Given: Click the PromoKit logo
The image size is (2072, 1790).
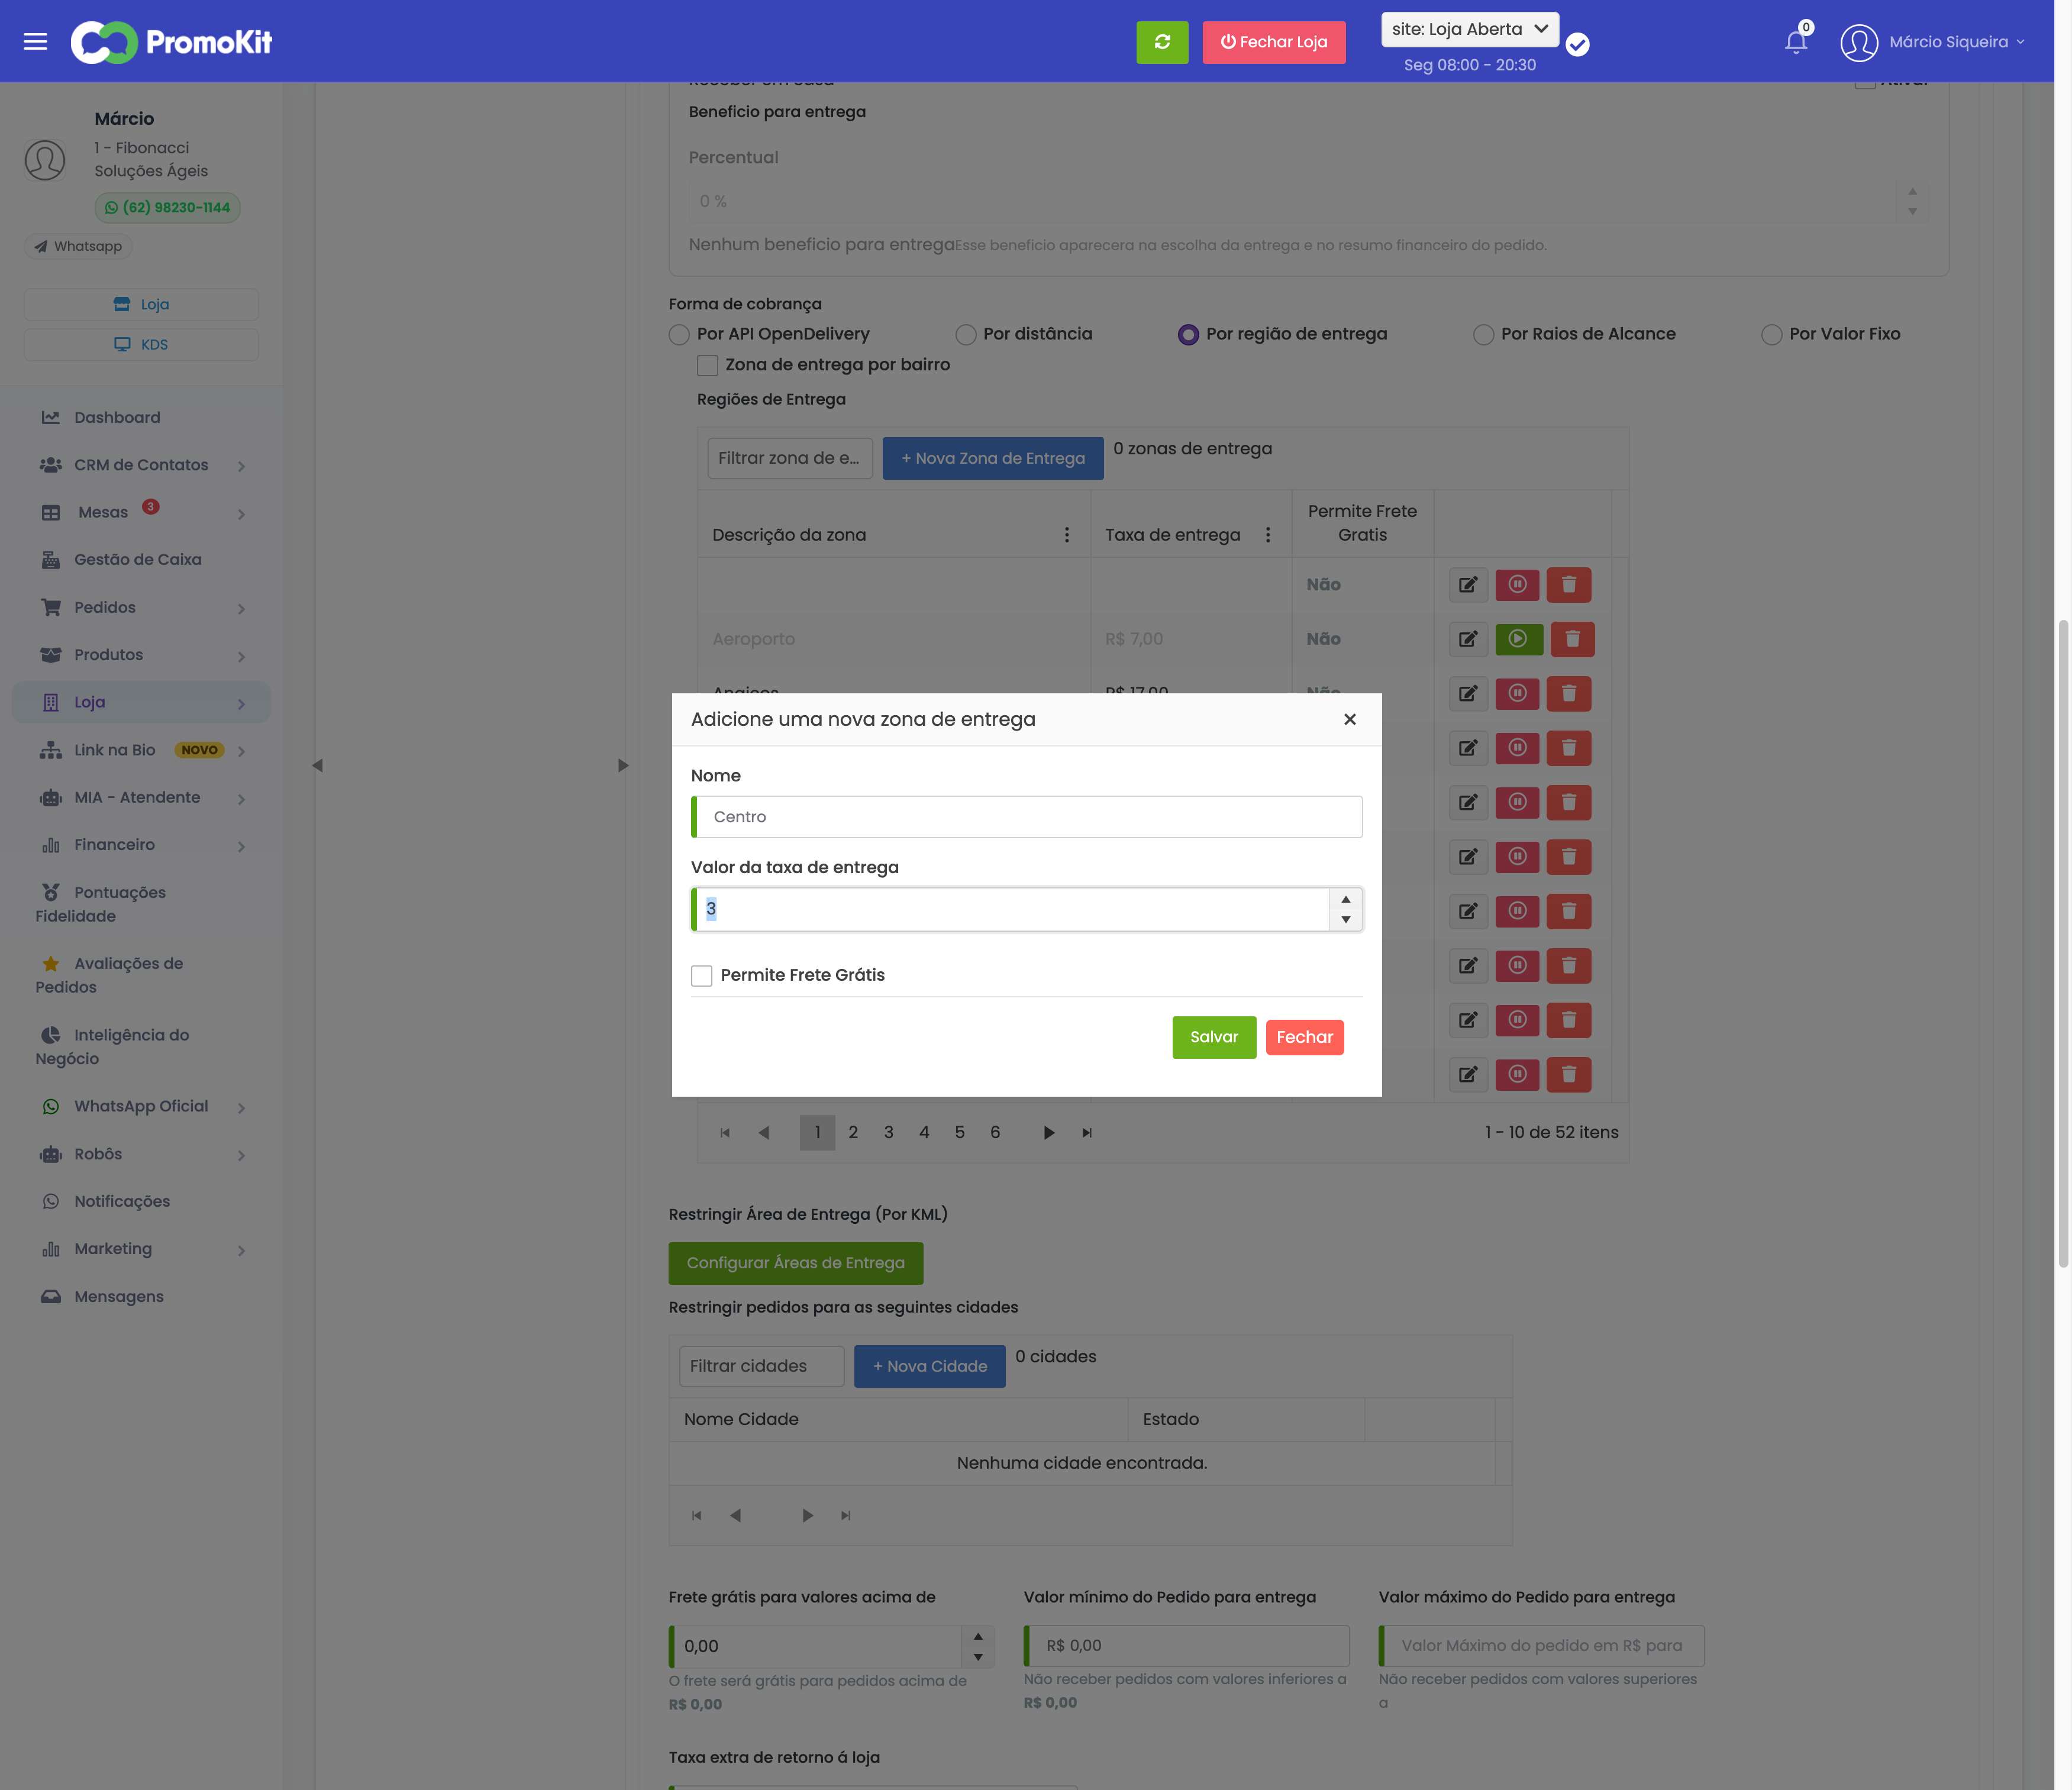Looking at the screenshot, I should (x=171, y=42).
